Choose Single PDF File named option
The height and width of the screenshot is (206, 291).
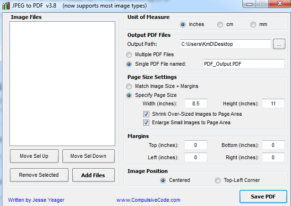click(129, 64)
